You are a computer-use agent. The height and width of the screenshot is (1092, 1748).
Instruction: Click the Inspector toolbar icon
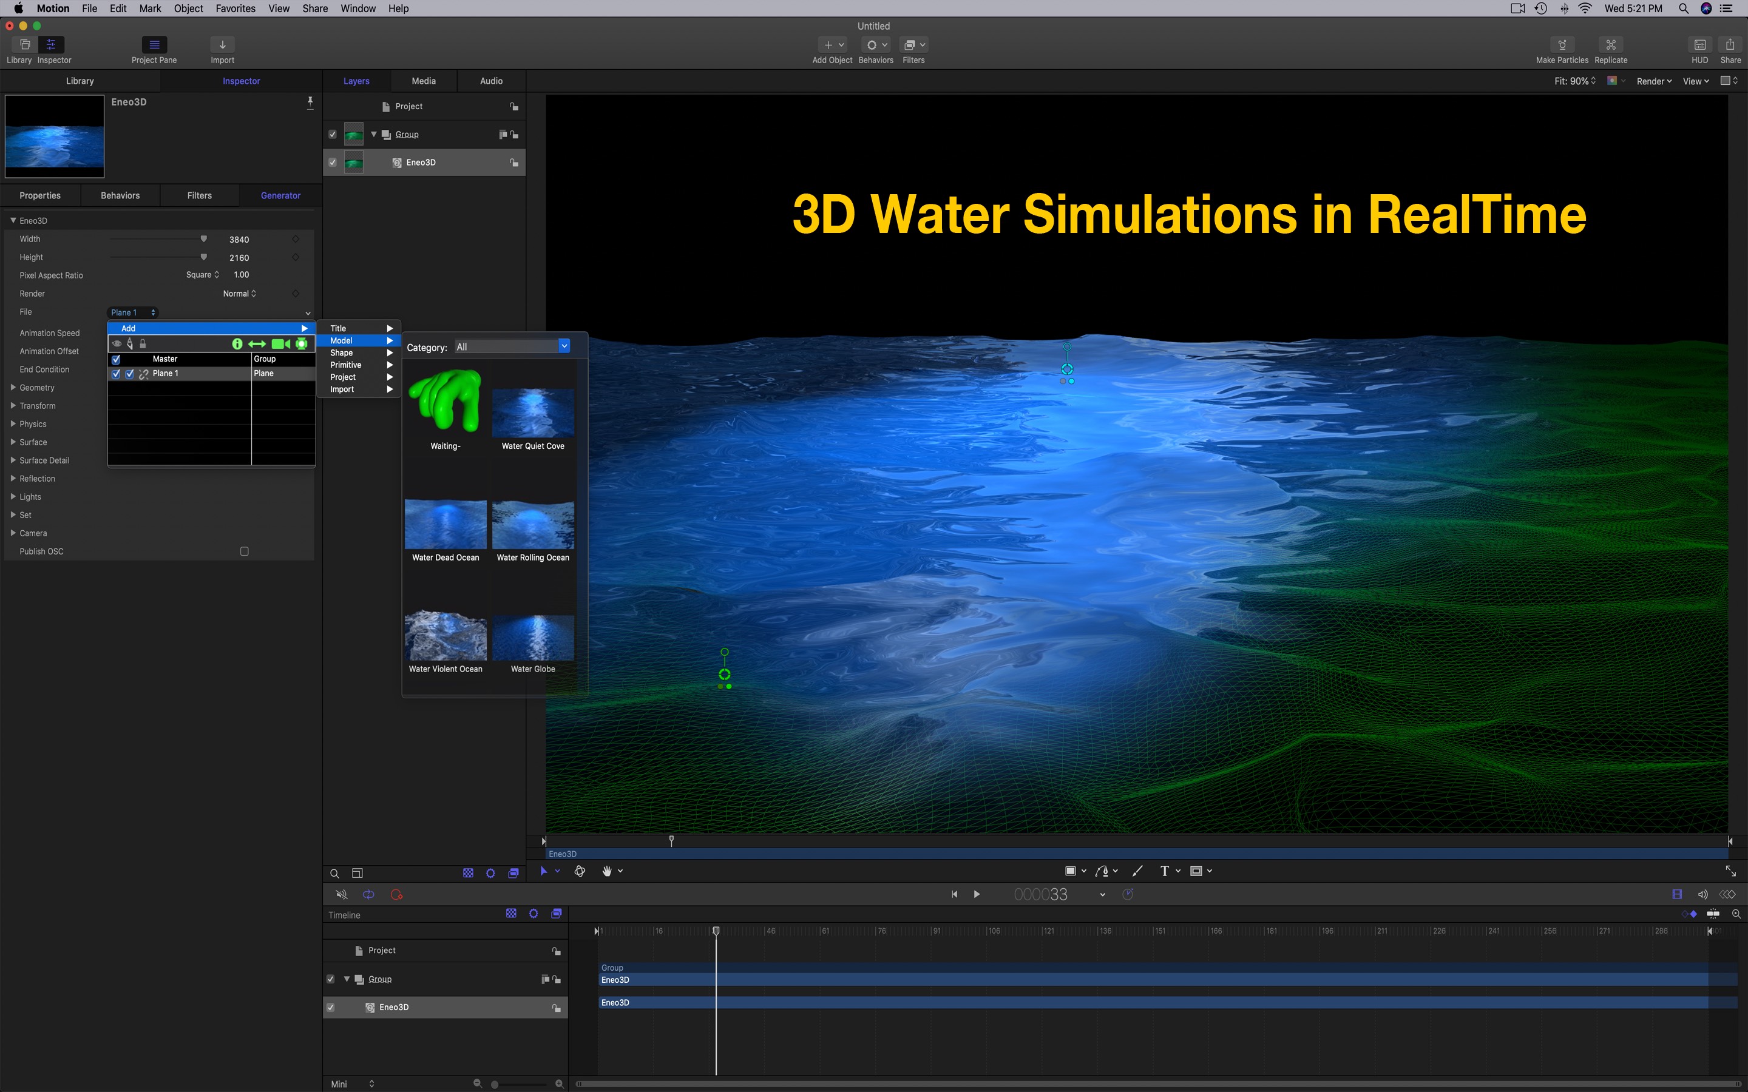[x=51, y=45]
